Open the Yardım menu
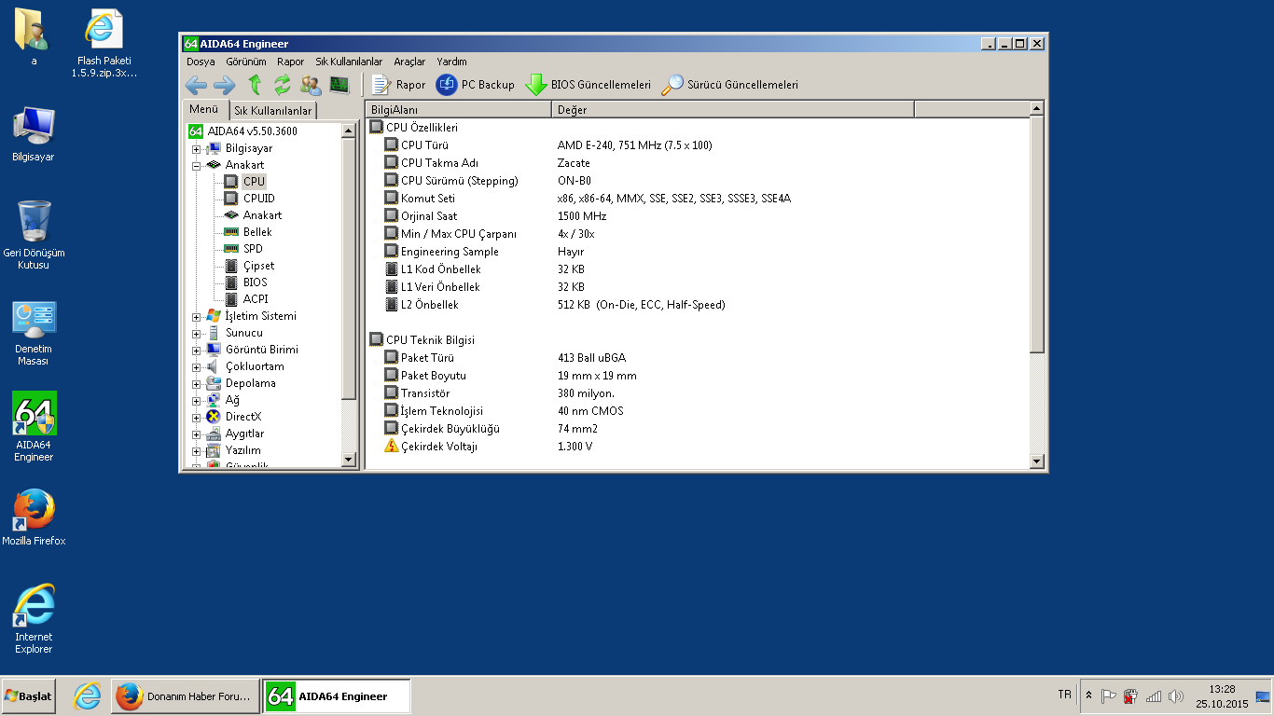Image resolution: width=1274 pixels, height=716 pixels. (x=451, y=62)
